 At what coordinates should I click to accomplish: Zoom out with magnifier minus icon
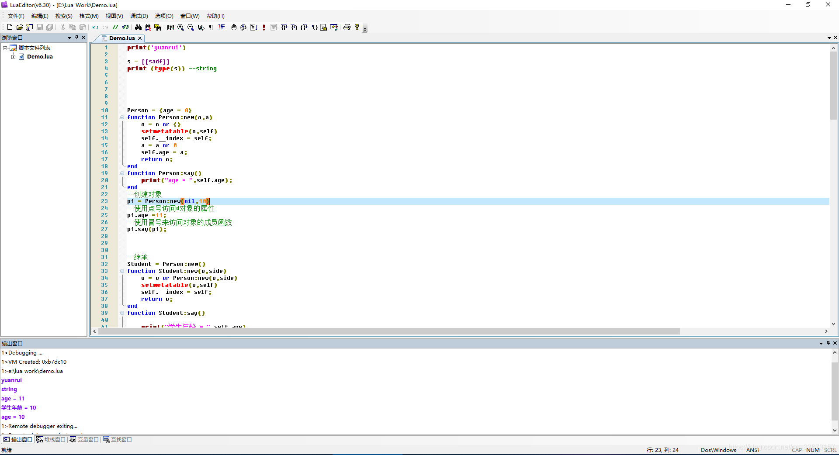pos(191,27)
